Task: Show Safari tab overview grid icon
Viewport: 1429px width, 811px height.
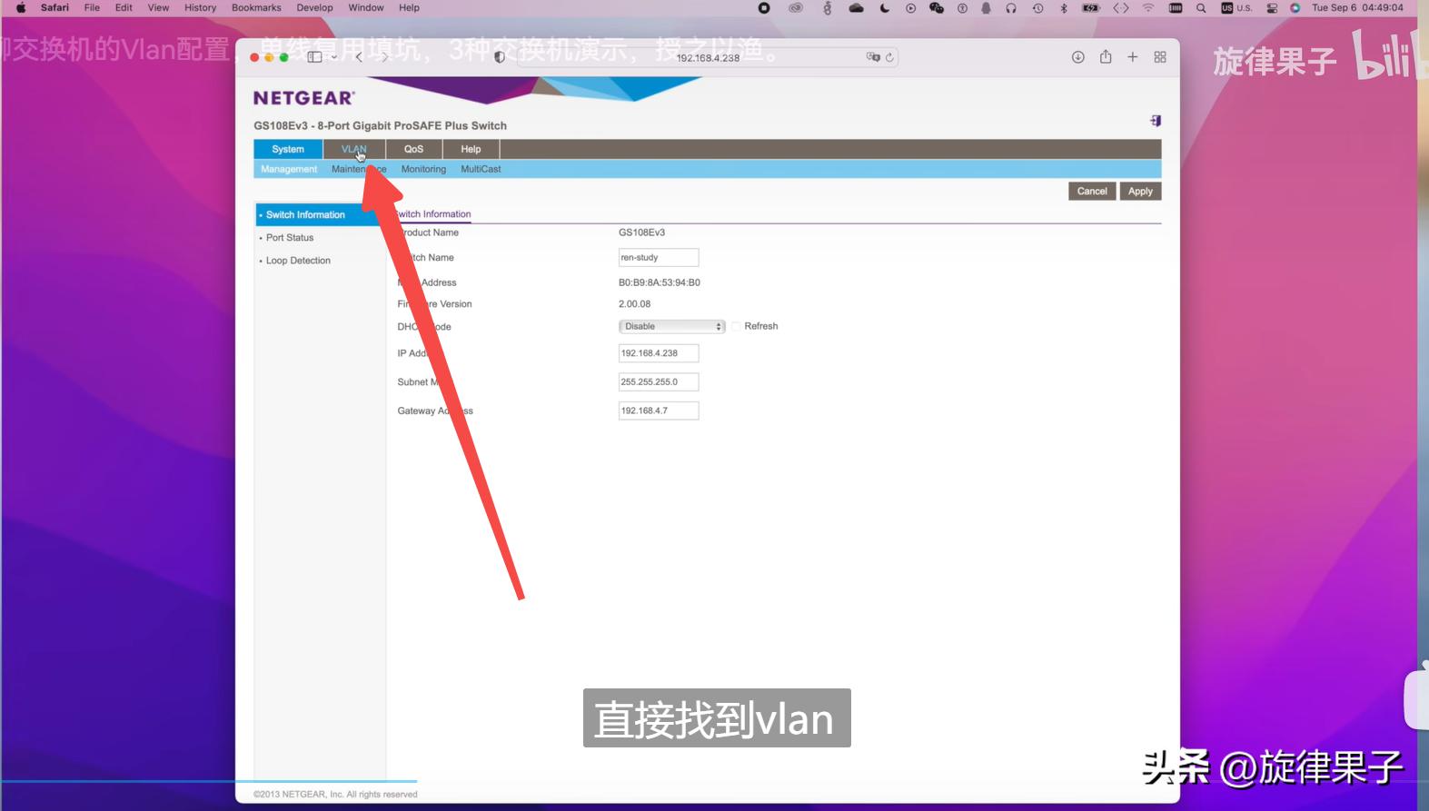Action: click(1160, 57)
